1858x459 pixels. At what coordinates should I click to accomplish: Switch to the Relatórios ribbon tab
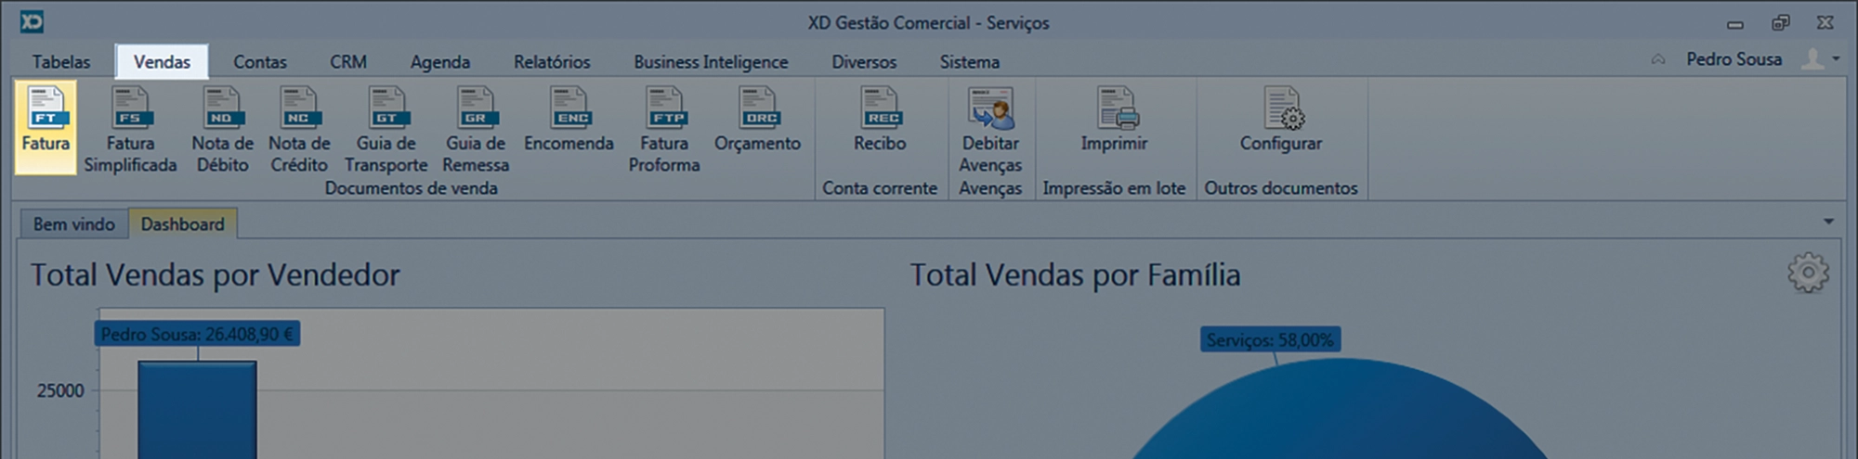coord(552,62)
